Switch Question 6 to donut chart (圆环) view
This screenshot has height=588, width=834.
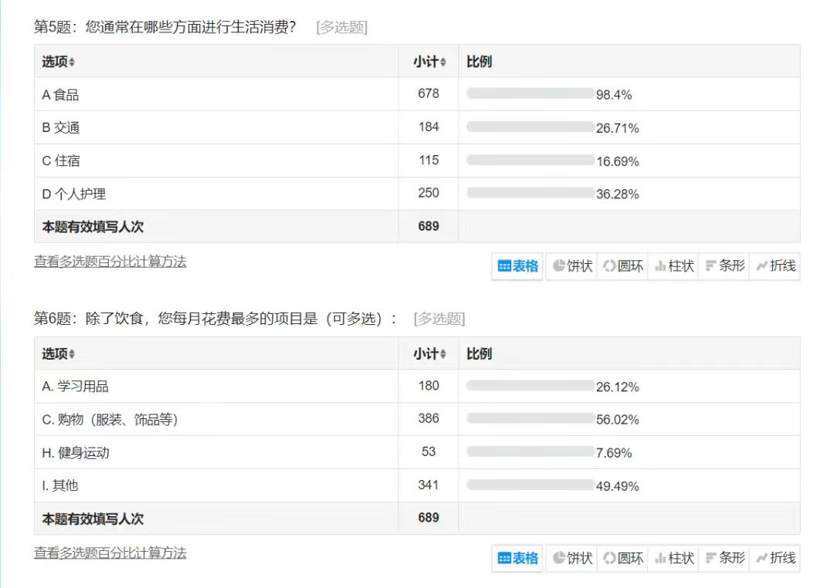point(622,558)
